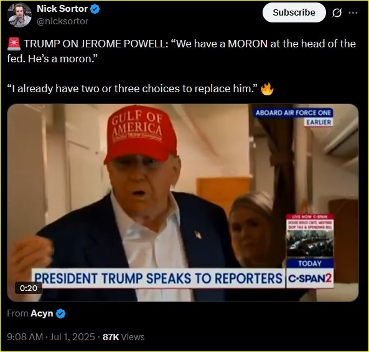Click the verified badge next to Acyn

point(61,313)
